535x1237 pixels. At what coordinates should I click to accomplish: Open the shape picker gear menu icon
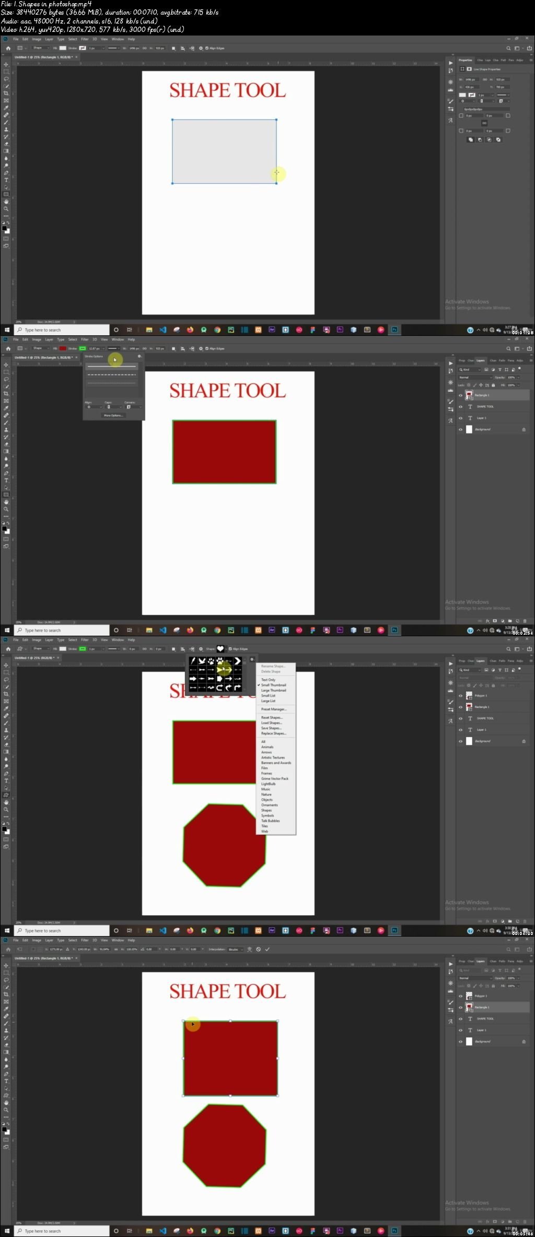(x=251, y=659)
